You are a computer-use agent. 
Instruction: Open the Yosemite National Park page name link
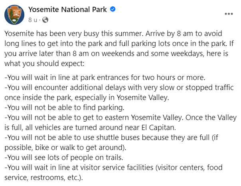tap(67, 10)
